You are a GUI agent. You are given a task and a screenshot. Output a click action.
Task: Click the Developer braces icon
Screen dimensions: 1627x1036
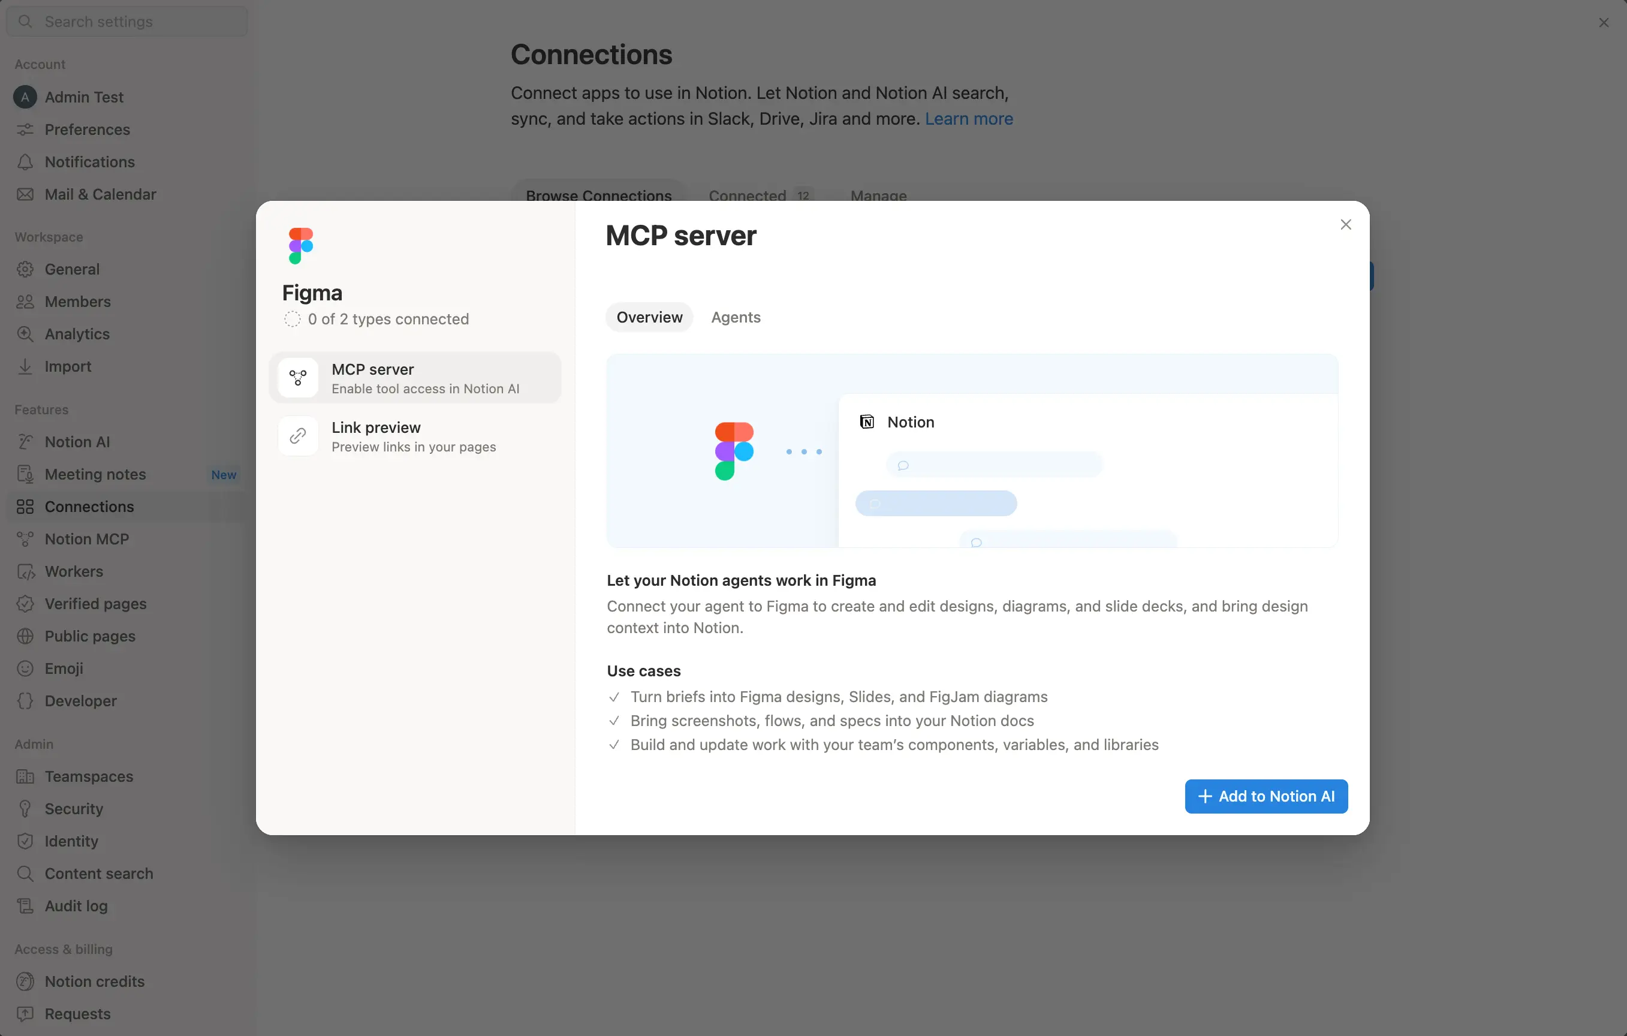coord(25,701)
